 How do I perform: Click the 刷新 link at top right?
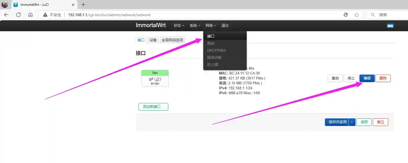coord(390,25)
